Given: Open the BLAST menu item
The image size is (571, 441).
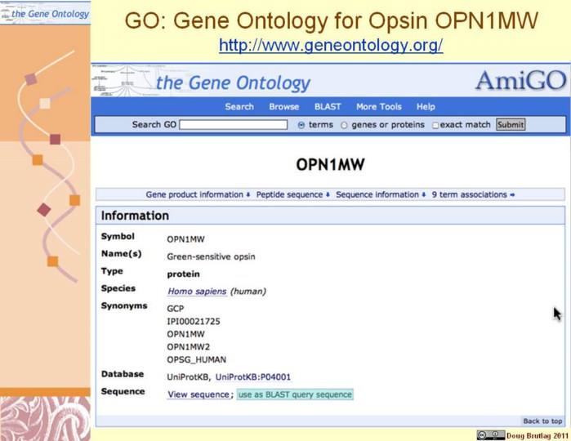Looking at the screenshot, I should [x=328, y=106].
